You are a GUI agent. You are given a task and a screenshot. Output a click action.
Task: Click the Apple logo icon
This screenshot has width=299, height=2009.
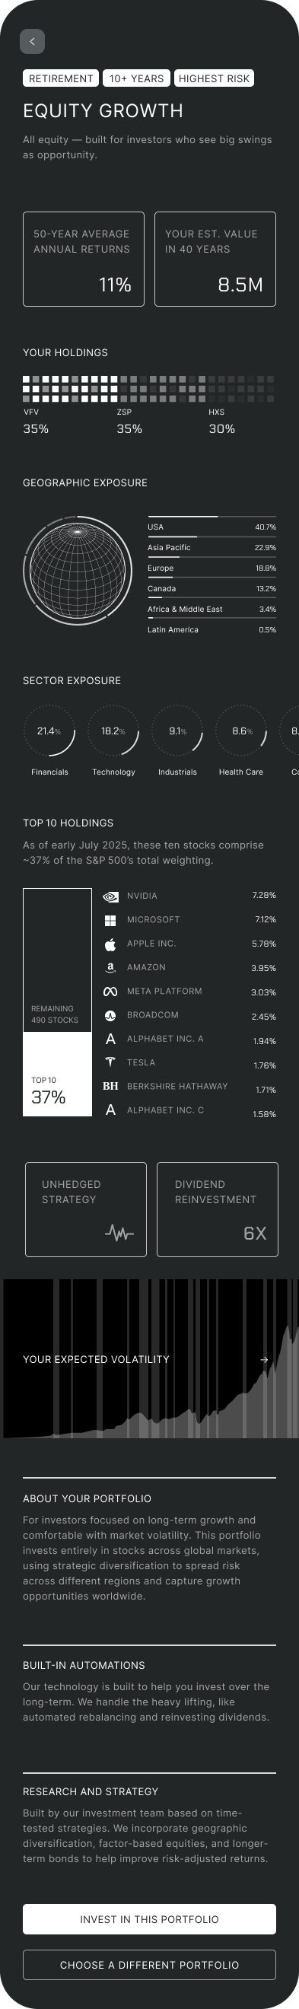click(x=111, y=944)
